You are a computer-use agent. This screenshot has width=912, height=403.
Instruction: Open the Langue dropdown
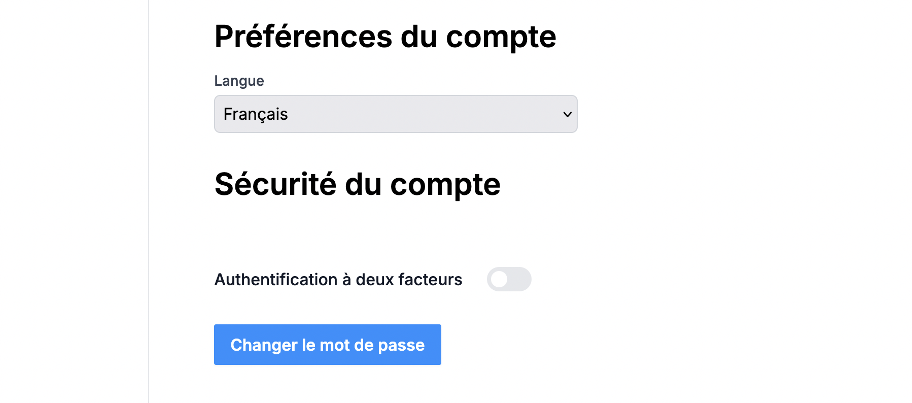coord(395,114)
